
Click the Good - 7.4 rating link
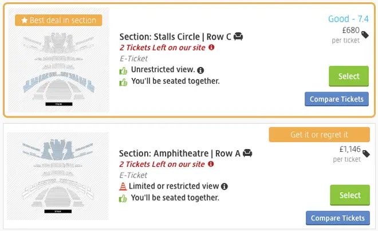point(348,19)
